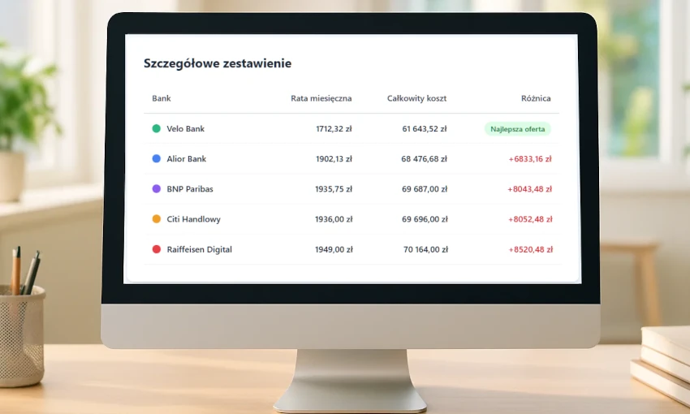Click the red dot beside Raiffeisen Digital

(x=156, y=249)
